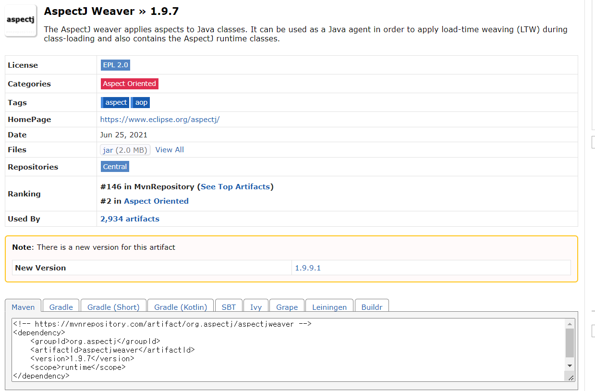Screen dimensions: 595x391
Task: Select the aop tag
Action: tap(141, 102)
